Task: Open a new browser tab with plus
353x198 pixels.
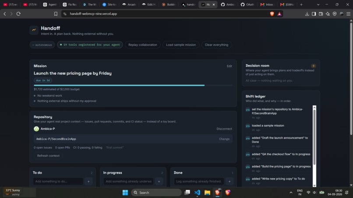Action: click(x=301, y=4)
